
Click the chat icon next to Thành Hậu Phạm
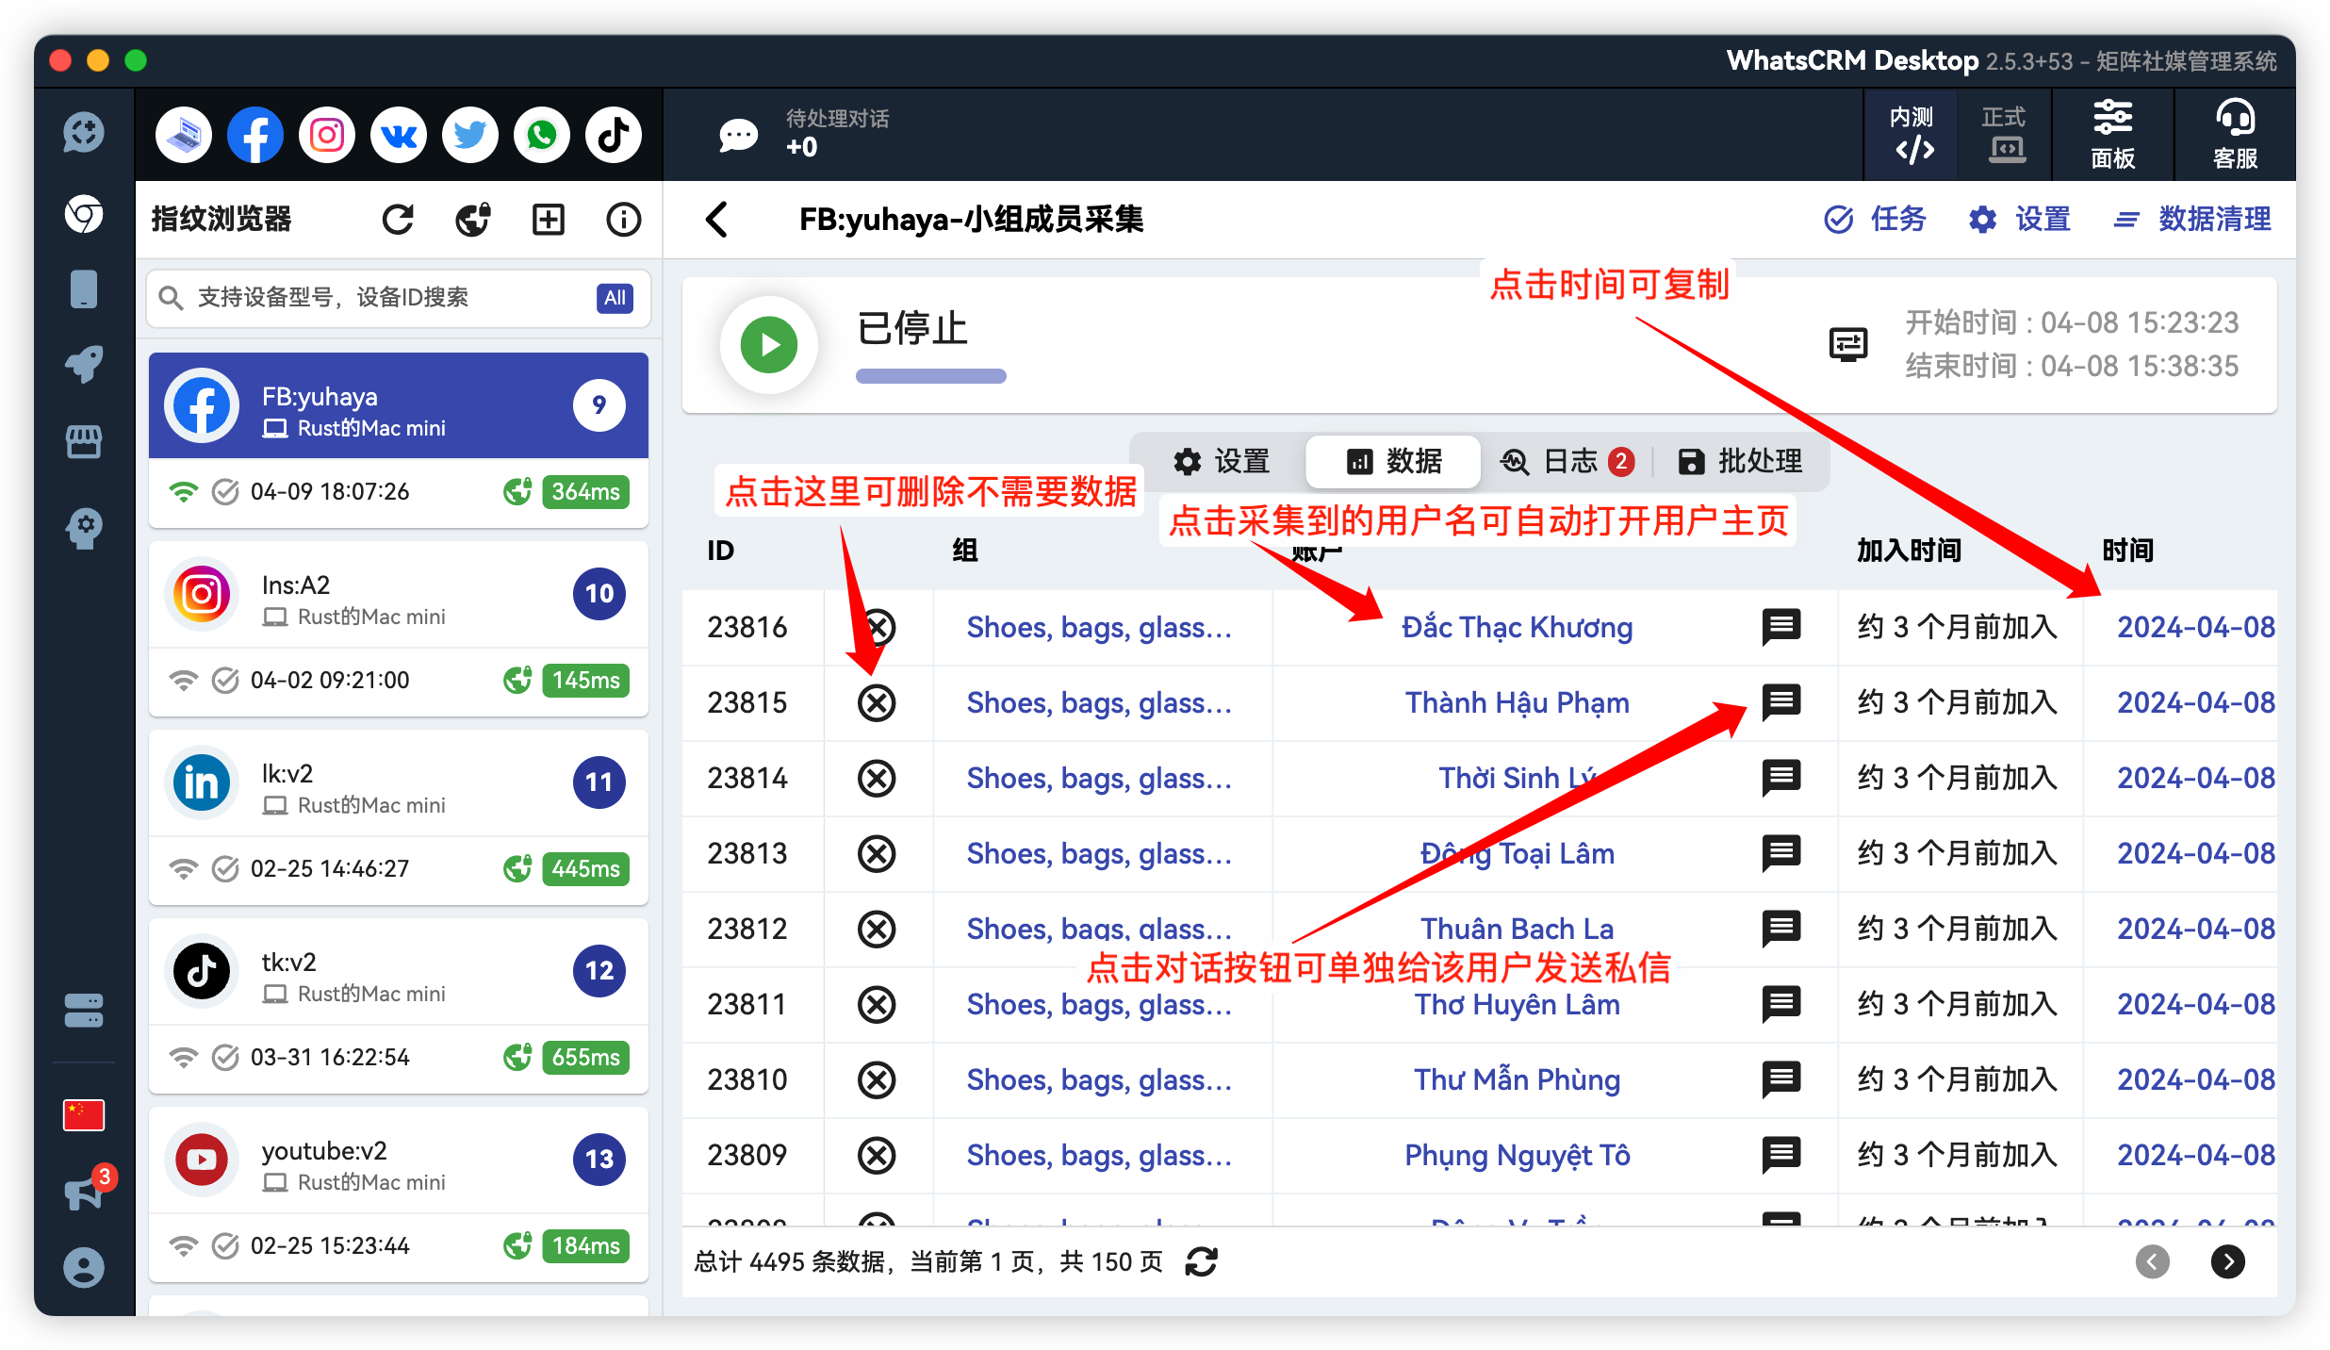1780,702
